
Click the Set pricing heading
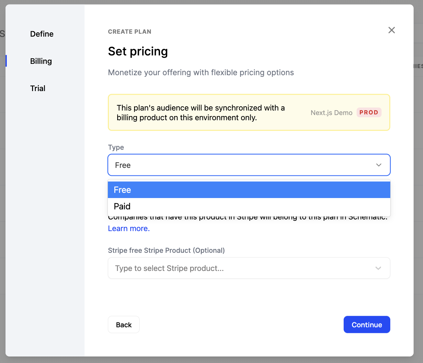[x=138, y=51]
